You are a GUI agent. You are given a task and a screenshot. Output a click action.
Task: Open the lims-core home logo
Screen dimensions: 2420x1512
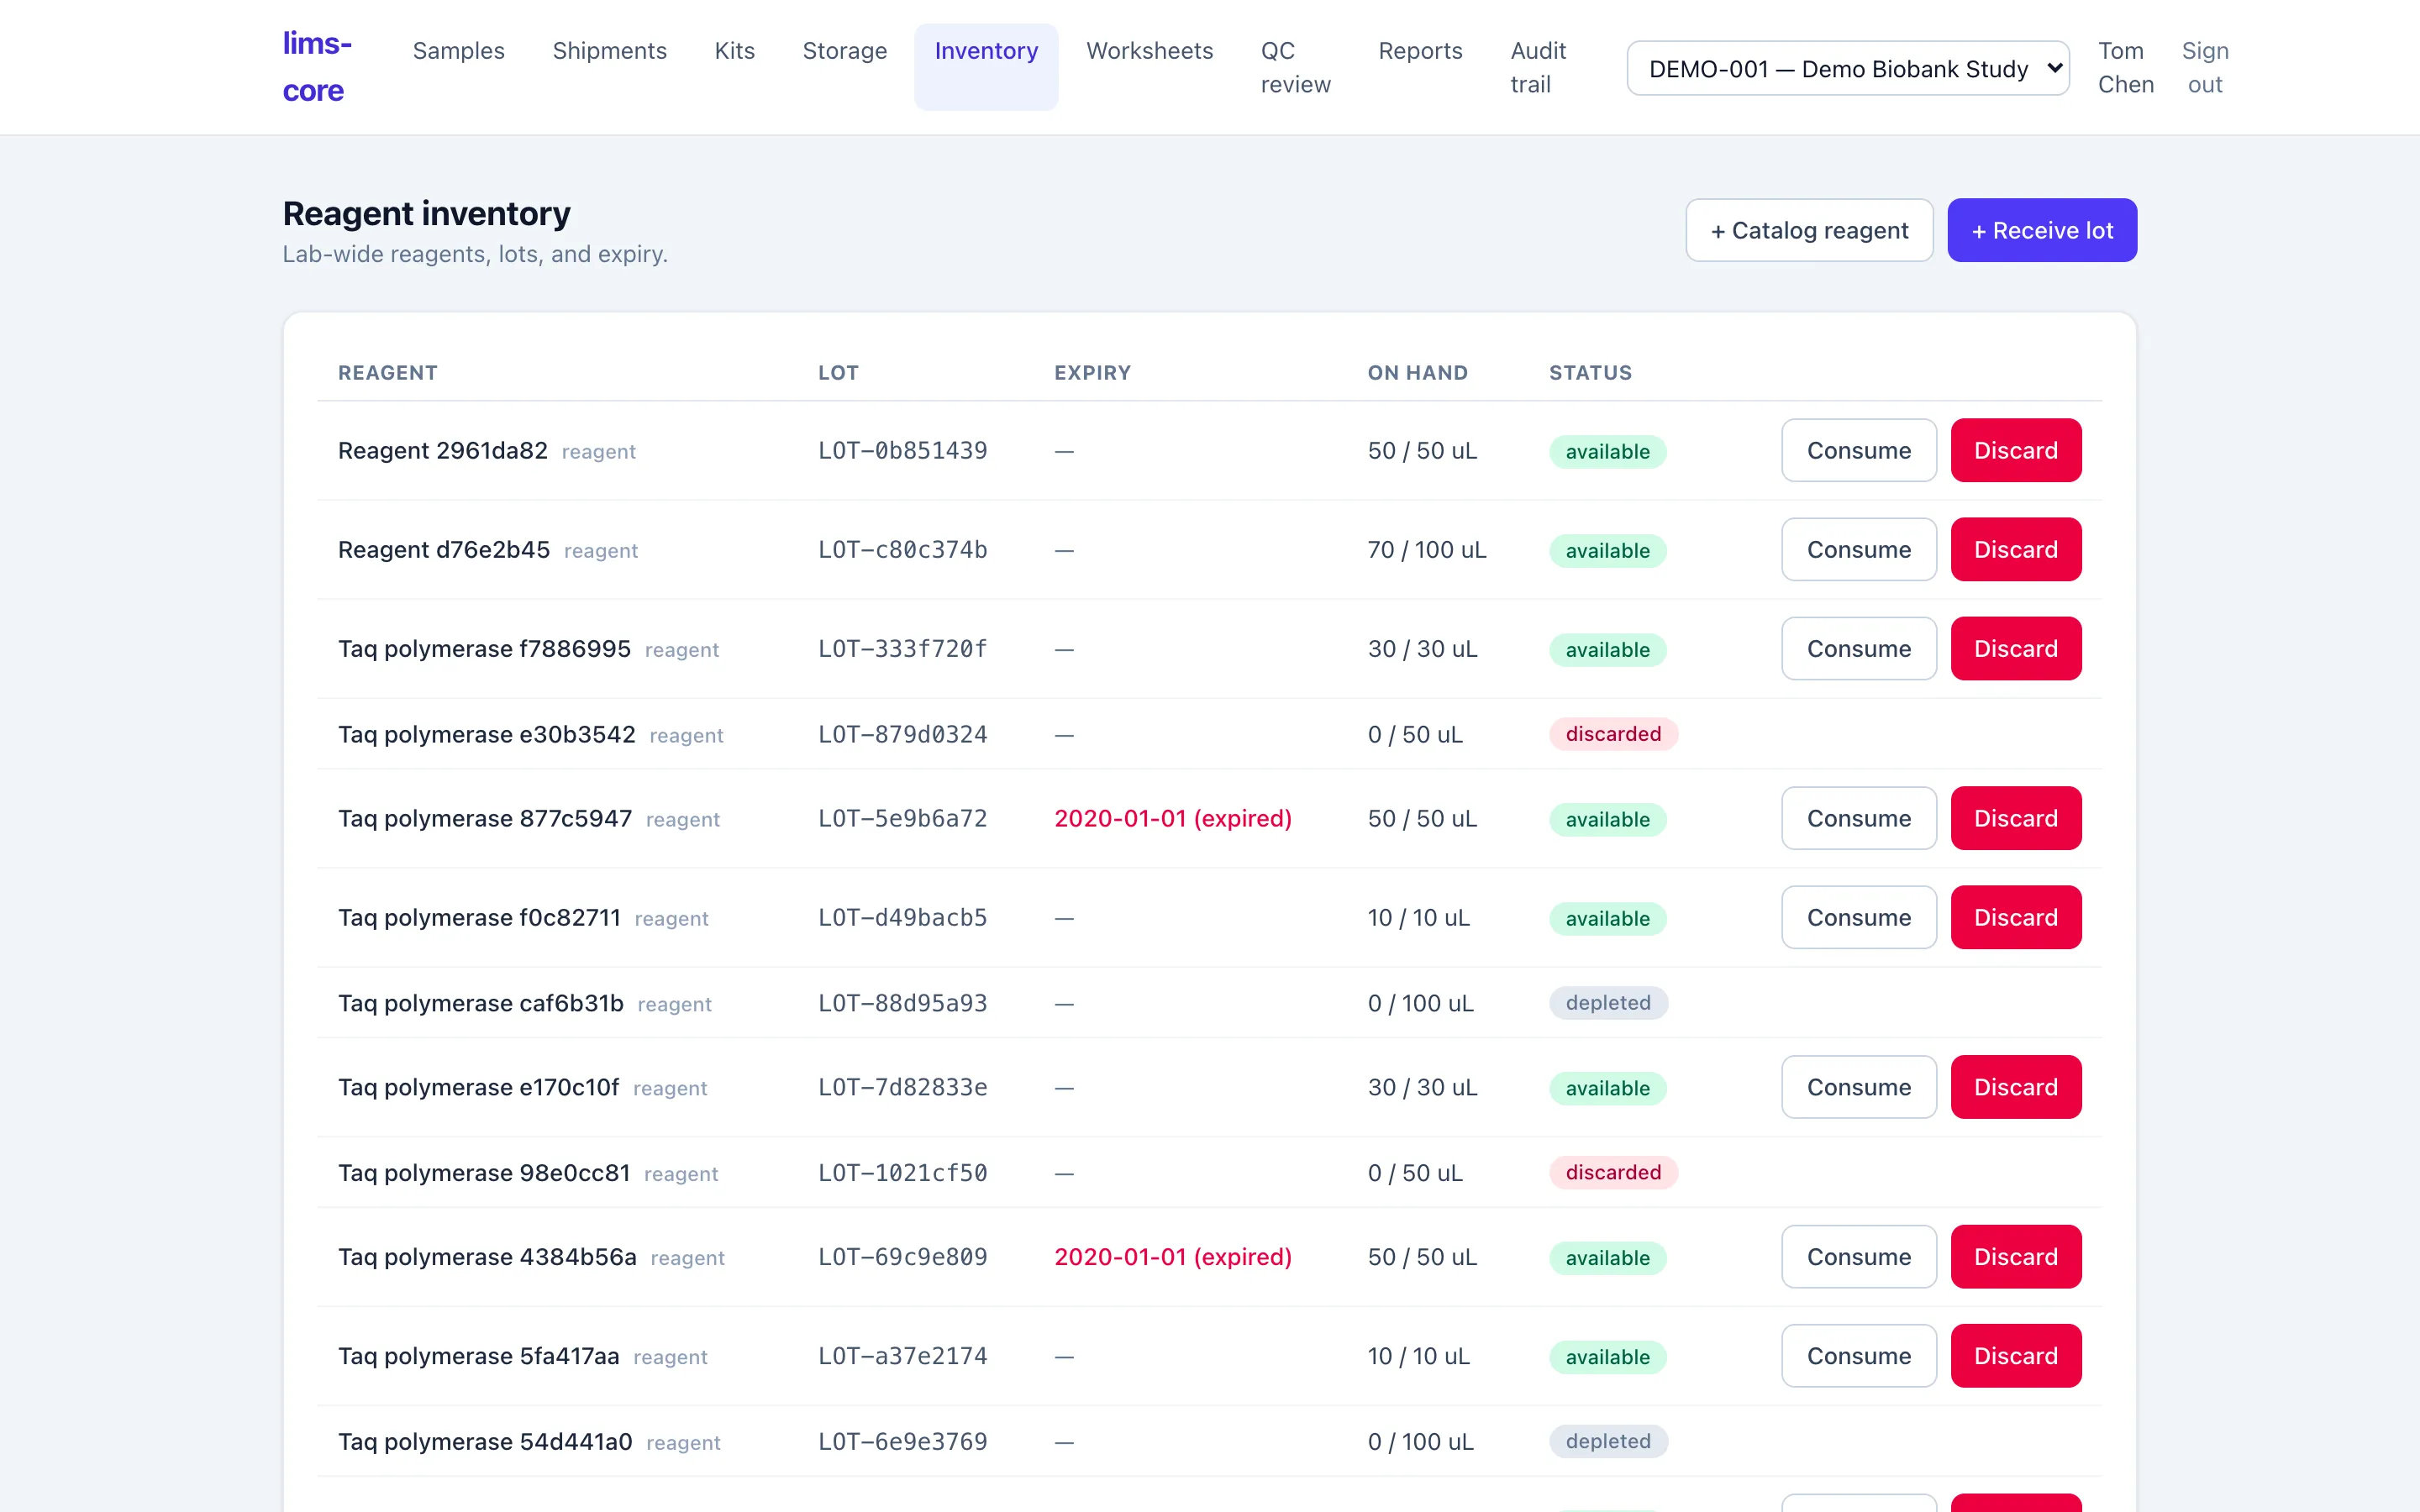[317, 67]
